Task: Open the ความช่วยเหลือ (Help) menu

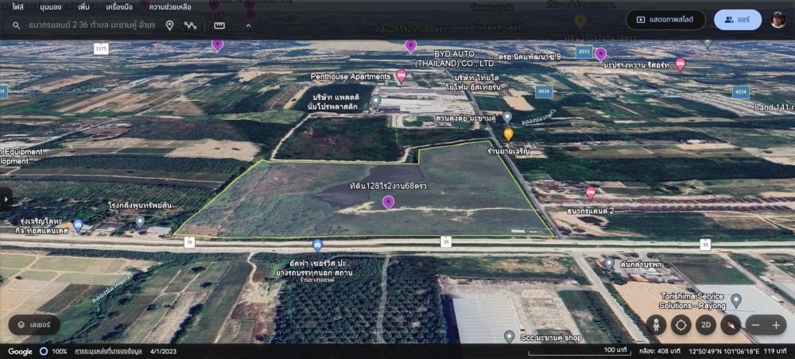Action: [x=170, y=6]
